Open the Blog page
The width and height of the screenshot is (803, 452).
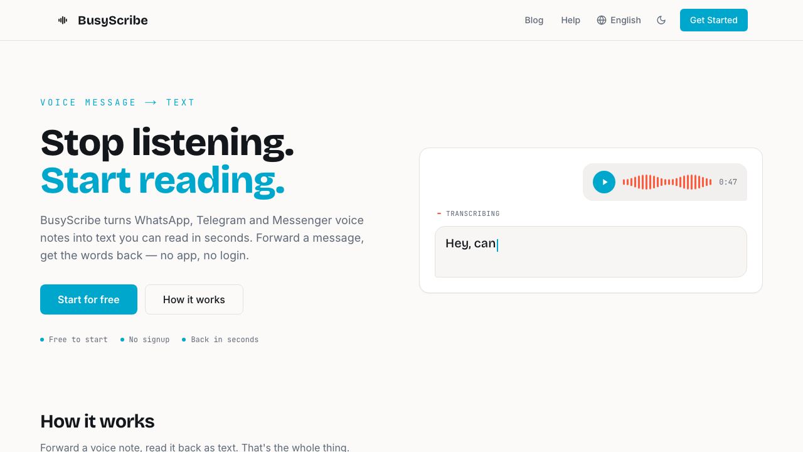534,20
